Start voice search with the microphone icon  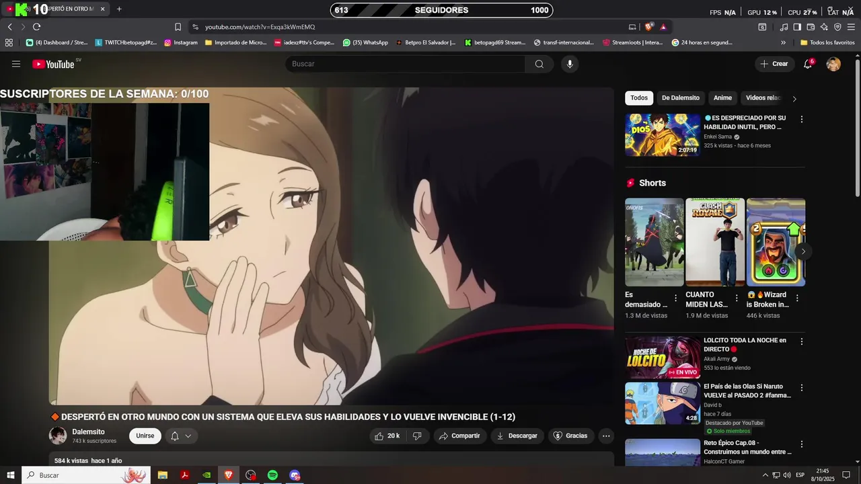pos(570,64)
